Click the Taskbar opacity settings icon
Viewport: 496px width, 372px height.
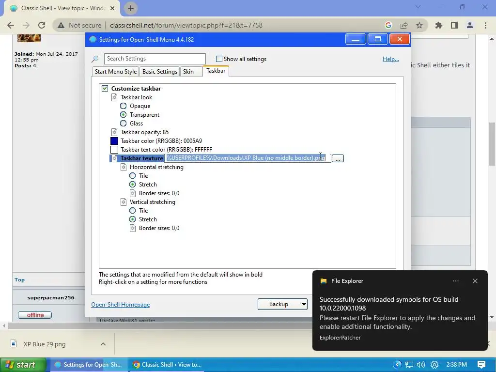[x=114, y=132]
